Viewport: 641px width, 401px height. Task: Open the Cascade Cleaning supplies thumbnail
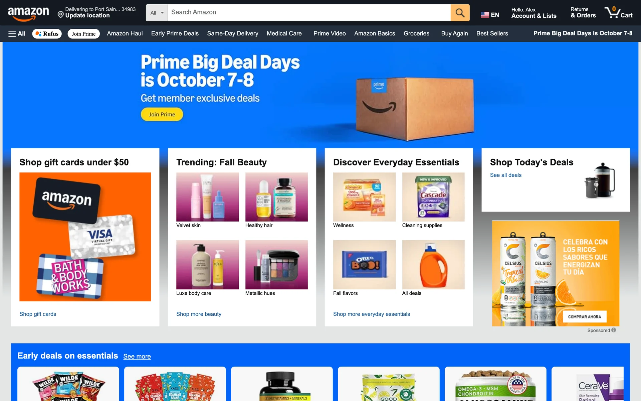point(433,197)
